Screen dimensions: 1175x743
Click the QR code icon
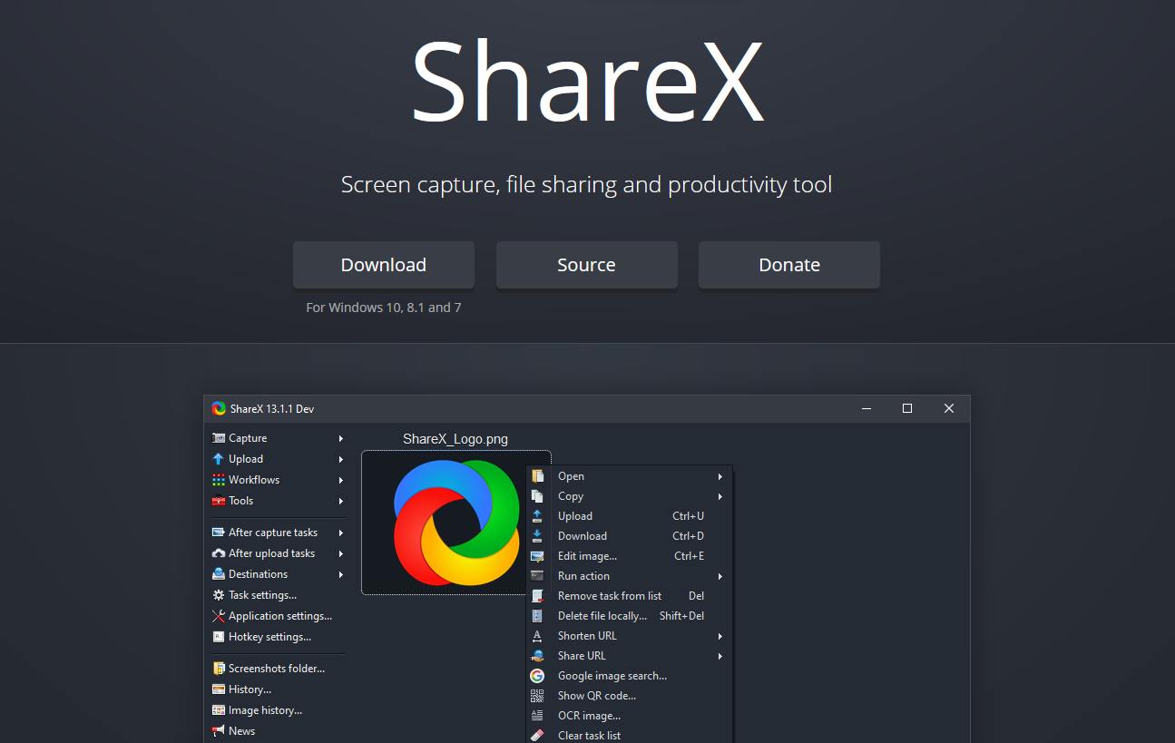click(x=537, y=696)
